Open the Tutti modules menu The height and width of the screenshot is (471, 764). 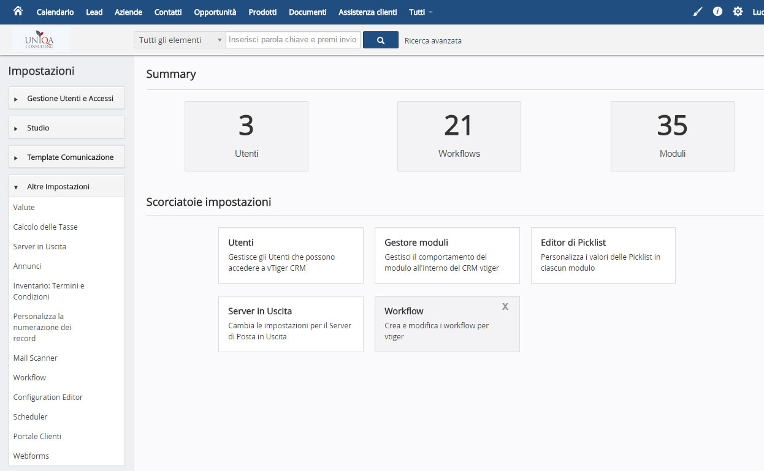pyautogui.click(x=421, y=12)
